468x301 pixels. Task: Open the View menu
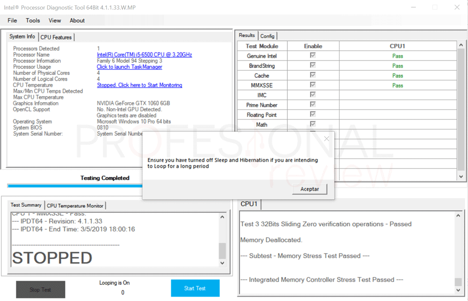tap(55, 21)
